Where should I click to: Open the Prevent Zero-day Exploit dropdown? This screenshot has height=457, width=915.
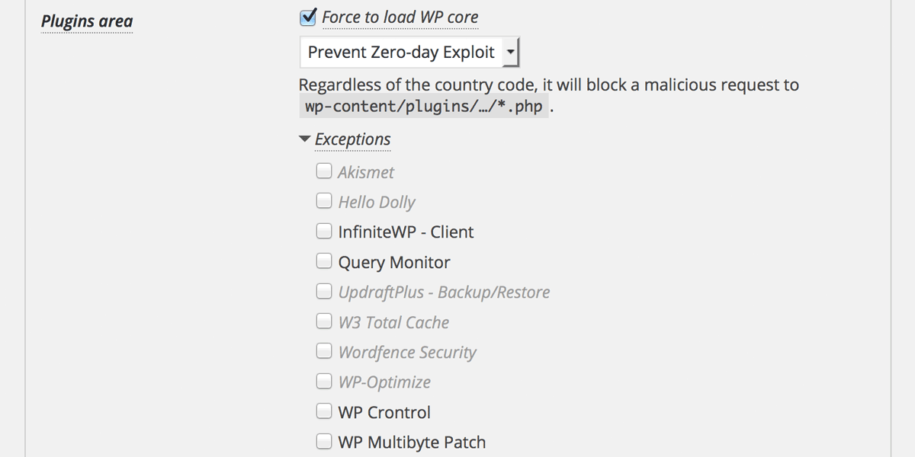(x=409, y=53)
